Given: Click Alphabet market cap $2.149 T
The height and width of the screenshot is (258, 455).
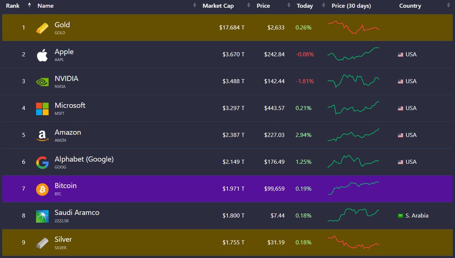Looking at the screenshot, I should click(x=234, y=162).
